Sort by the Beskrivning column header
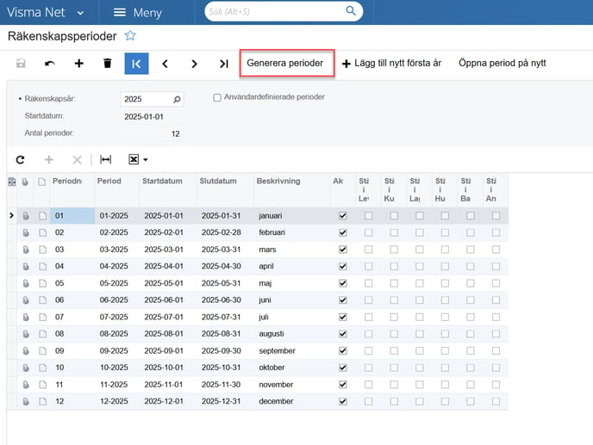Viewport: 593px width, 445px height. click(x=278, y=182)
